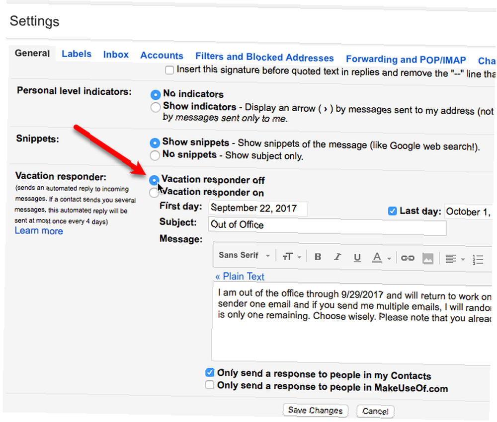Open the Learn more link

click(x=39, y=231)
